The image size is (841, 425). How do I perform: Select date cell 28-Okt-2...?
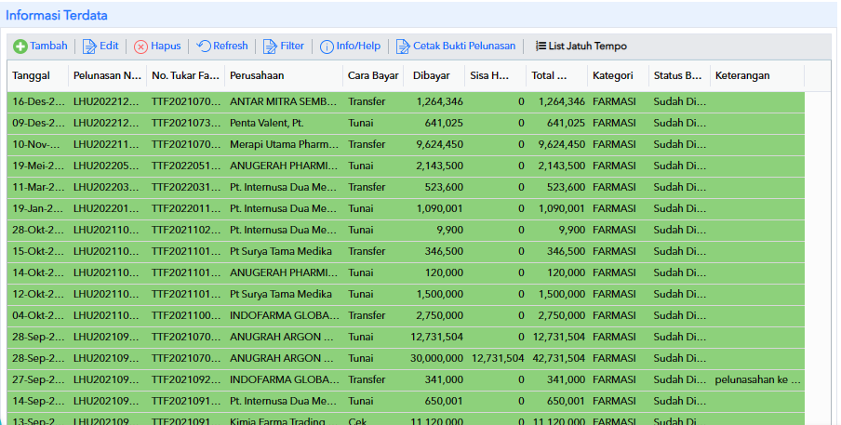[x=37, y=230]
